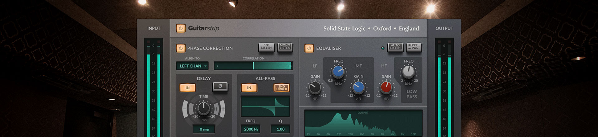Toggle the Delay IN button
The height and width of the screenshot is (137, 598).
coord(187,88)
